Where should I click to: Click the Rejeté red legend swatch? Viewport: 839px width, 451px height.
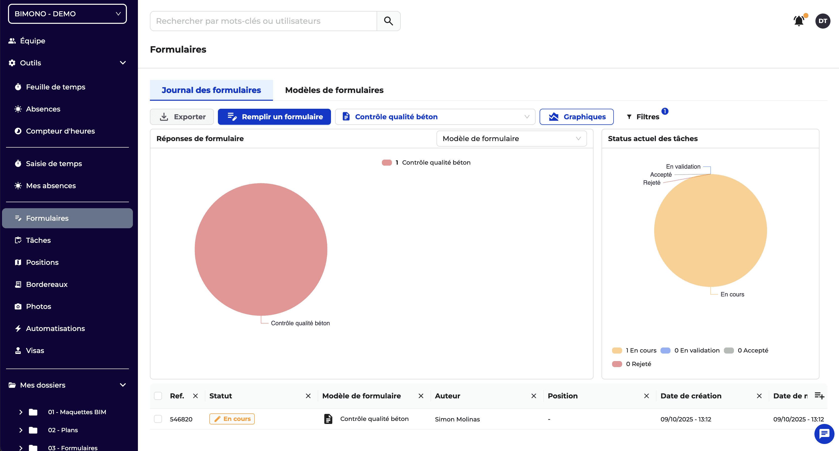coord(617,364)
